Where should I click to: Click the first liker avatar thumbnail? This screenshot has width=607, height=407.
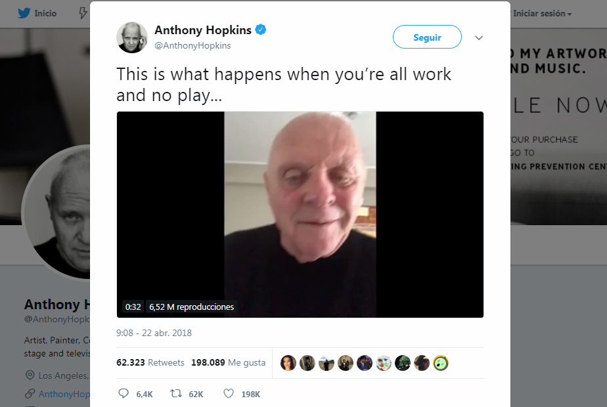[x=288, y=363]
